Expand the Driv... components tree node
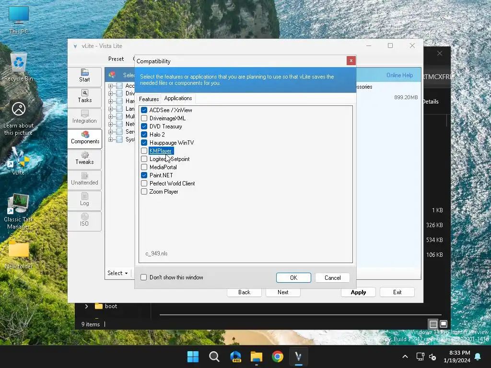Image resolution: width=491 pixels, height=368 pixels. (110, 93)
